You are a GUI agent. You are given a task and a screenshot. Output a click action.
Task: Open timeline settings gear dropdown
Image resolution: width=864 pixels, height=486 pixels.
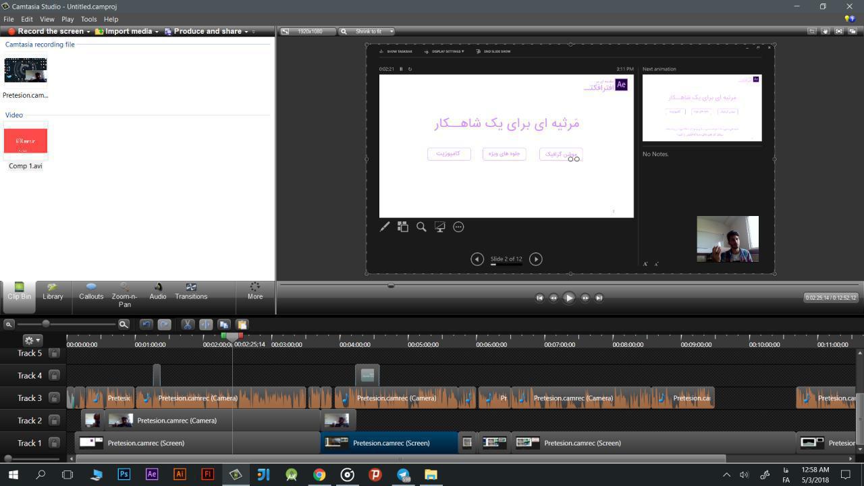[x=32, y=340]
